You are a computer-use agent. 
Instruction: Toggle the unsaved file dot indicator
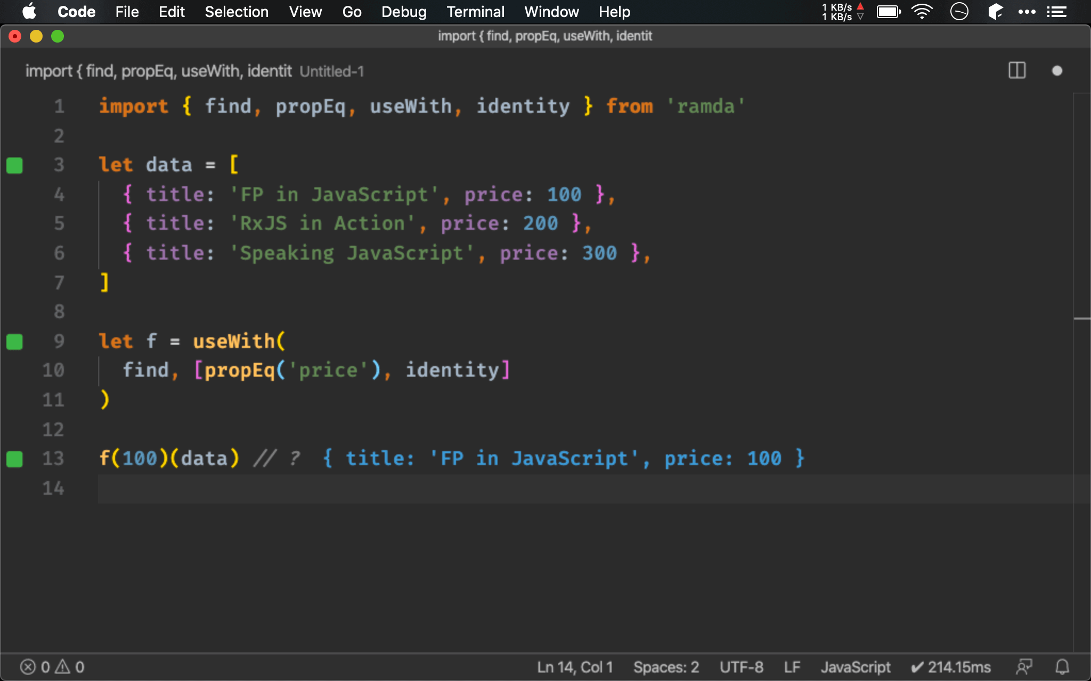click(1057, 70)
